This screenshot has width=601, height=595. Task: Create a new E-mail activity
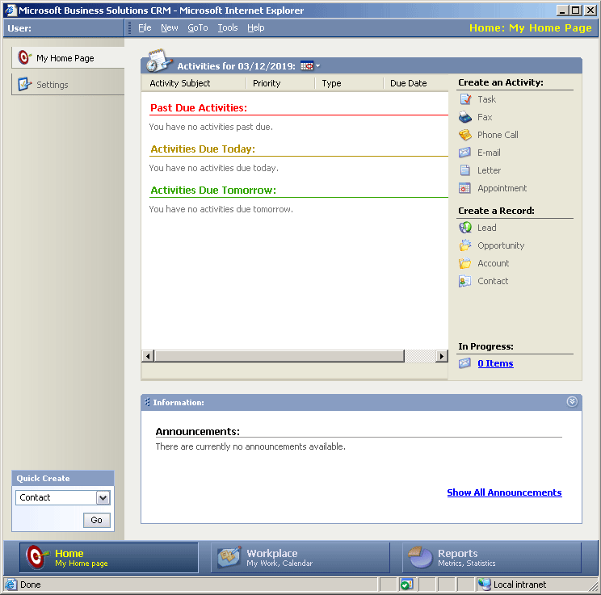489,153
